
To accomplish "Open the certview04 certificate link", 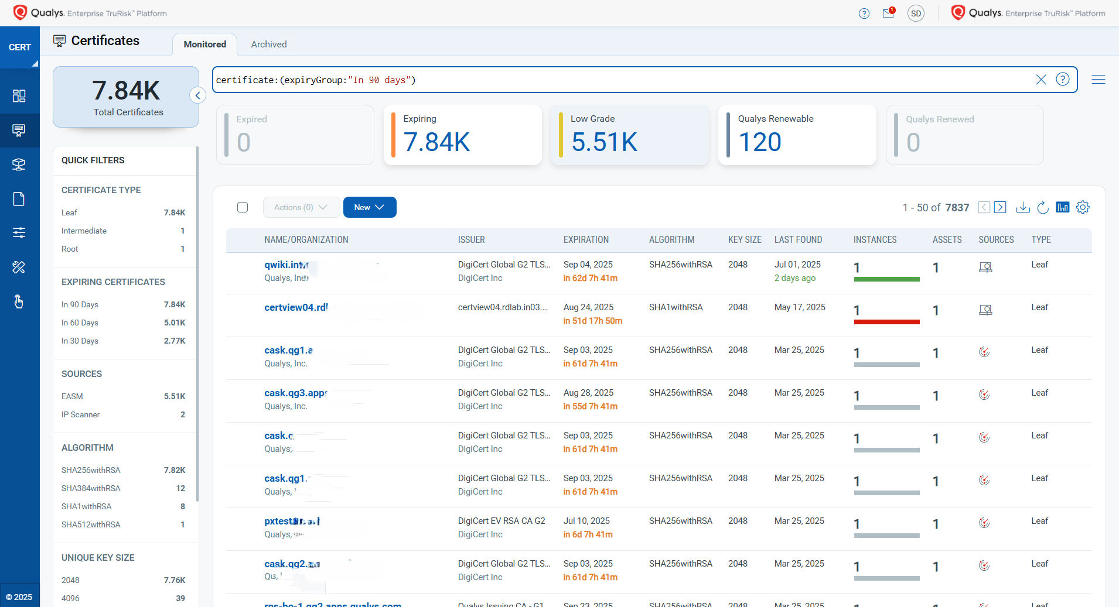I will point(296,307).
